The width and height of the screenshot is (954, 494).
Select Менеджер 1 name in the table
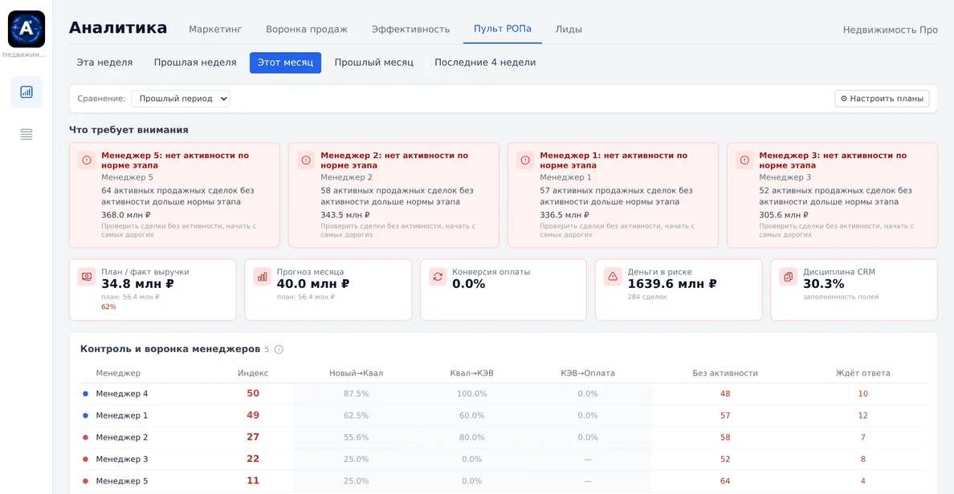click(x=122, y=415)
